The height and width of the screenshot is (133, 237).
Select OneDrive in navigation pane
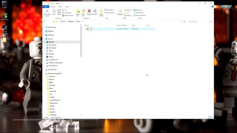click(x=51, y=35)
